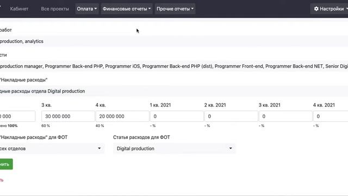Open the Статья расходов для ФОТ dropdown
This screenshot has height=196, width=348.
[174, 149]
